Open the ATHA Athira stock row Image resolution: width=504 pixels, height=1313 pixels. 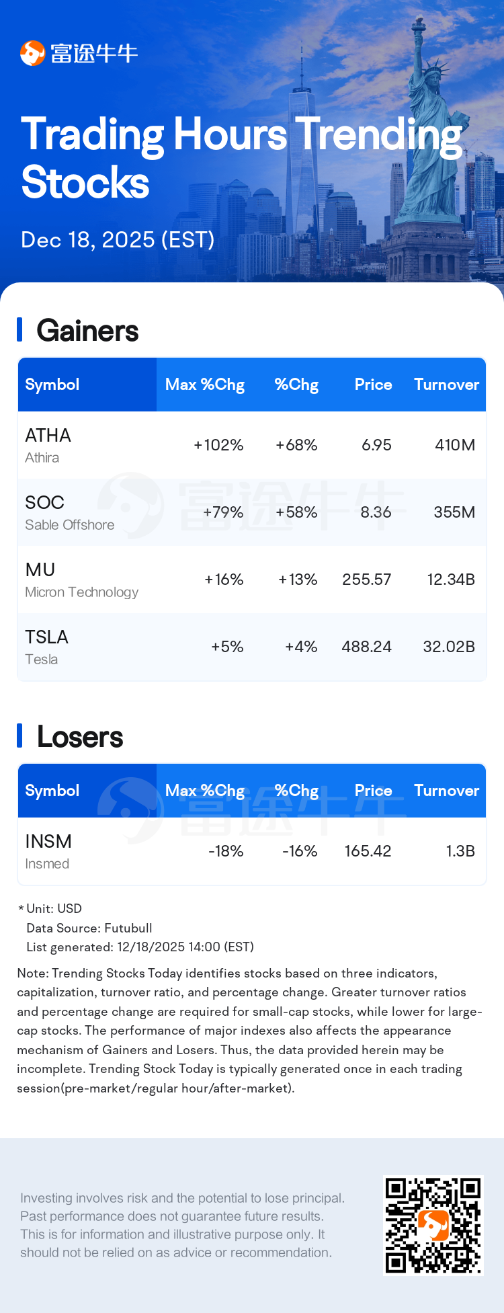[48, 445]
